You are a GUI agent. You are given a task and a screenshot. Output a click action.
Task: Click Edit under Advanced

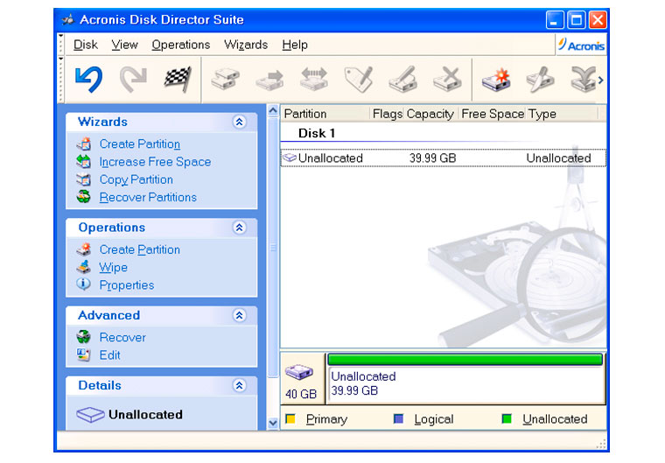point(110,355)
